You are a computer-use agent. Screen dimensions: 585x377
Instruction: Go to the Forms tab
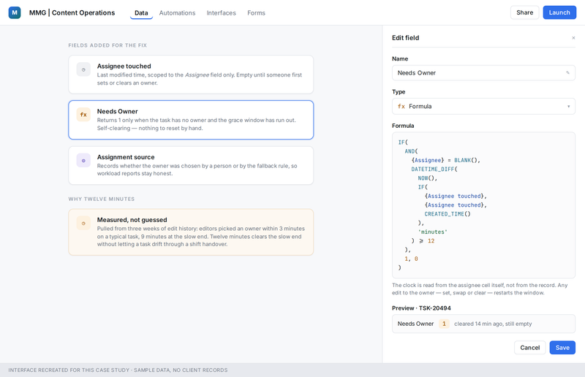pos(257,12)
